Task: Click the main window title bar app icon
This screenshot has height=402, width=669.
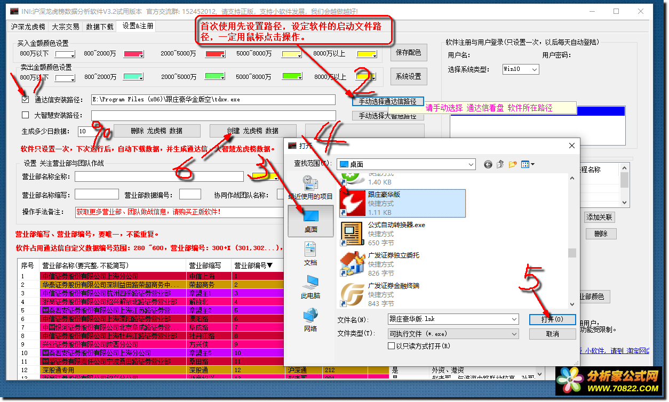Action: click(x=14, y=11)
